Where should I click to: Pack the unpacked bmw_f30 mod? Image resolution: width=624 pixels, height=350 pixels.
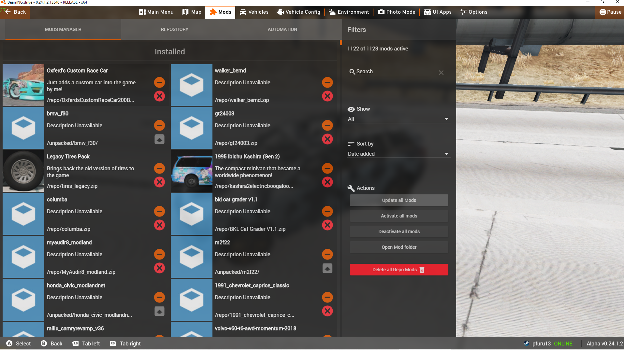tap(159, 139)
